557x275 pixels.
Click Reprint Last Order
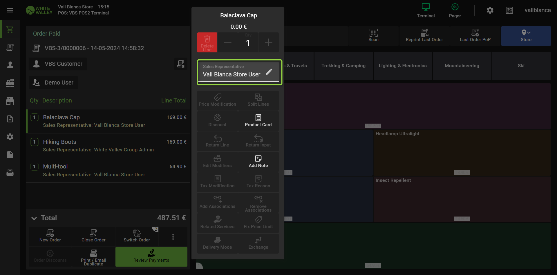click(424, 36)
